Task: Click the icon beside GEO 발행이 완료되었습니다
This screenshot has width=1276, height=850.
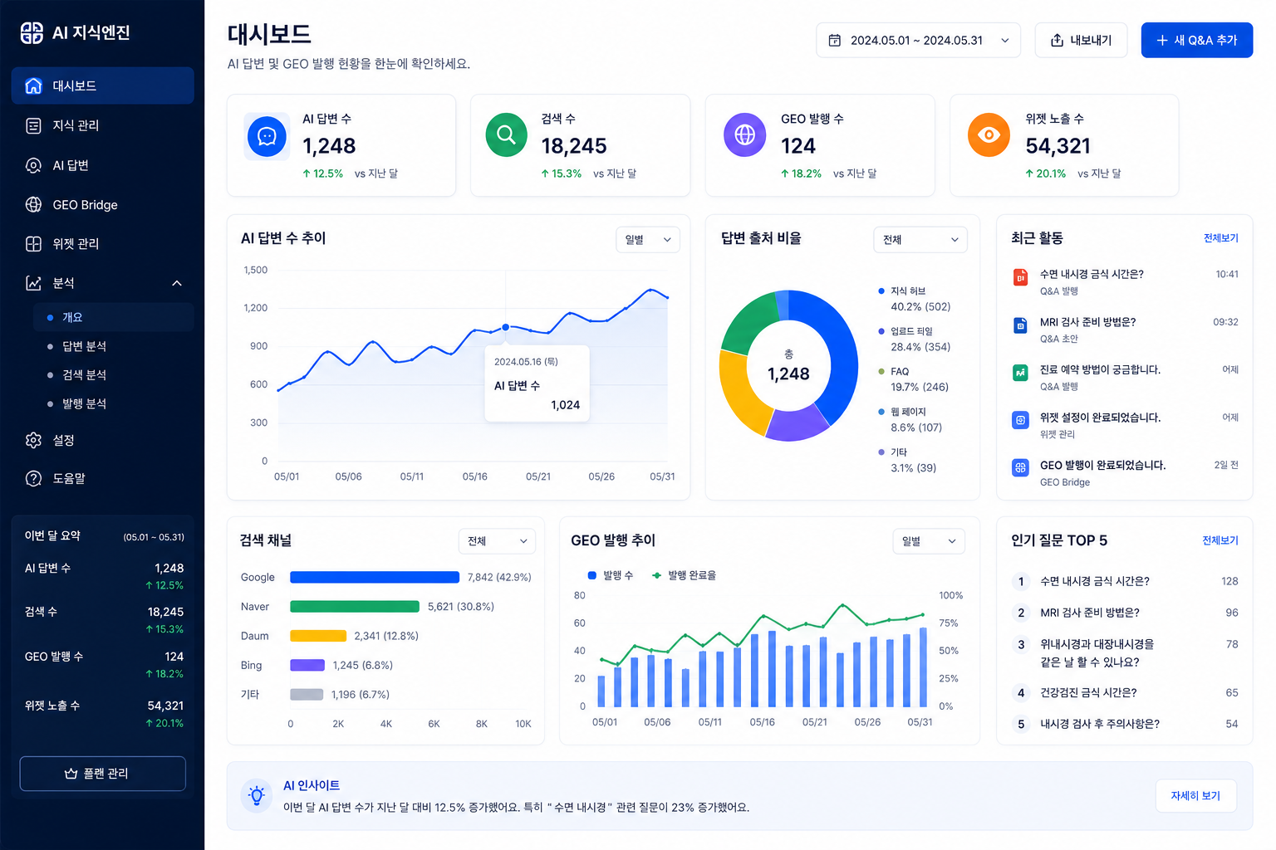Action: tap(1020, 467)
